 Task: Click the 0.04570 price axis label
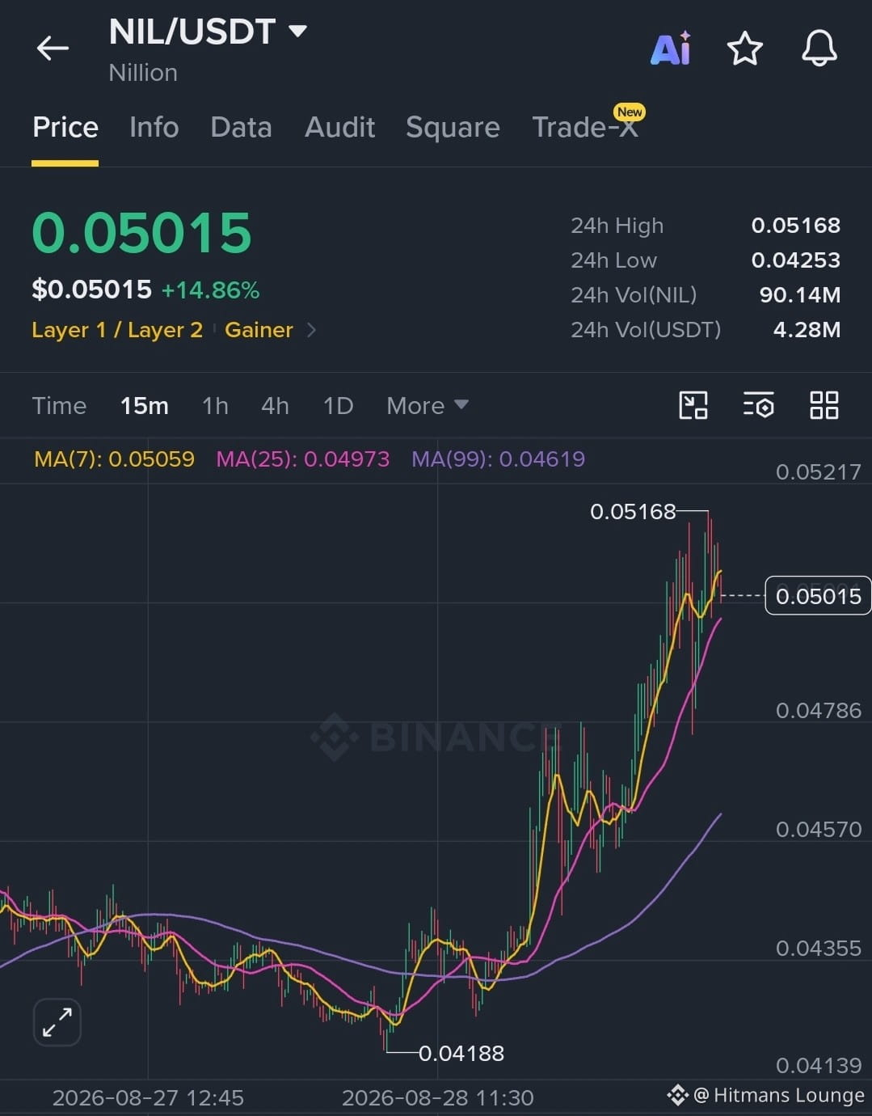pos(818,830)
